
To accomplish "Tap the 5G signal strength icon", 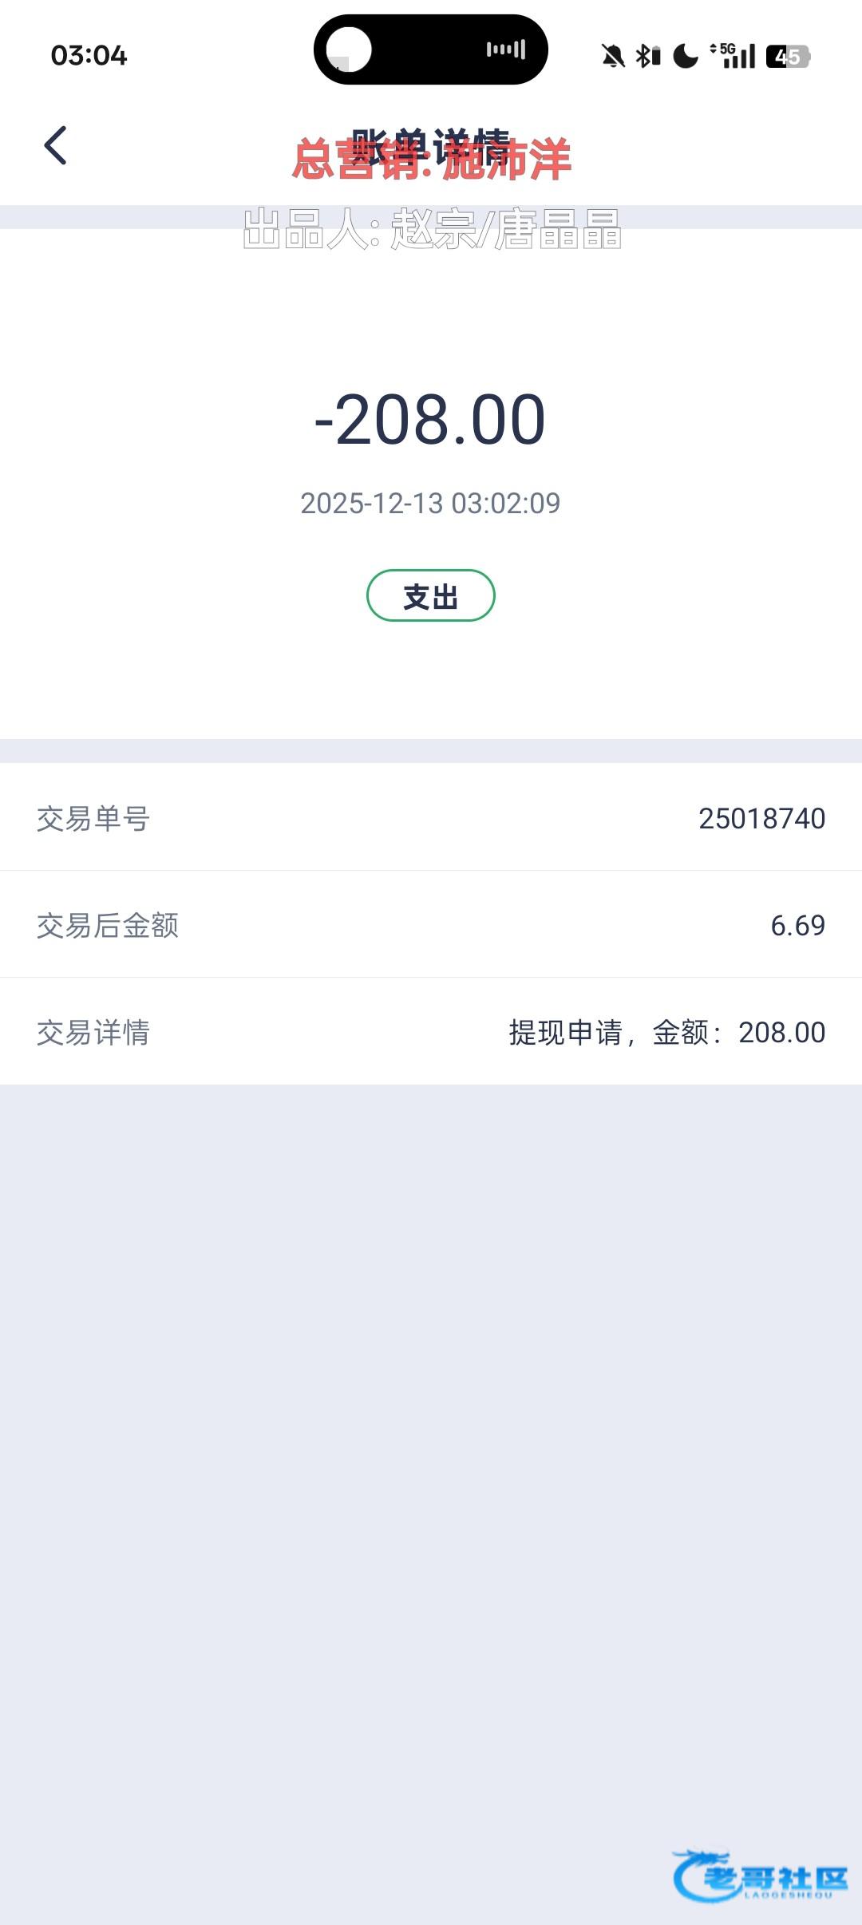I will point(733,56).
